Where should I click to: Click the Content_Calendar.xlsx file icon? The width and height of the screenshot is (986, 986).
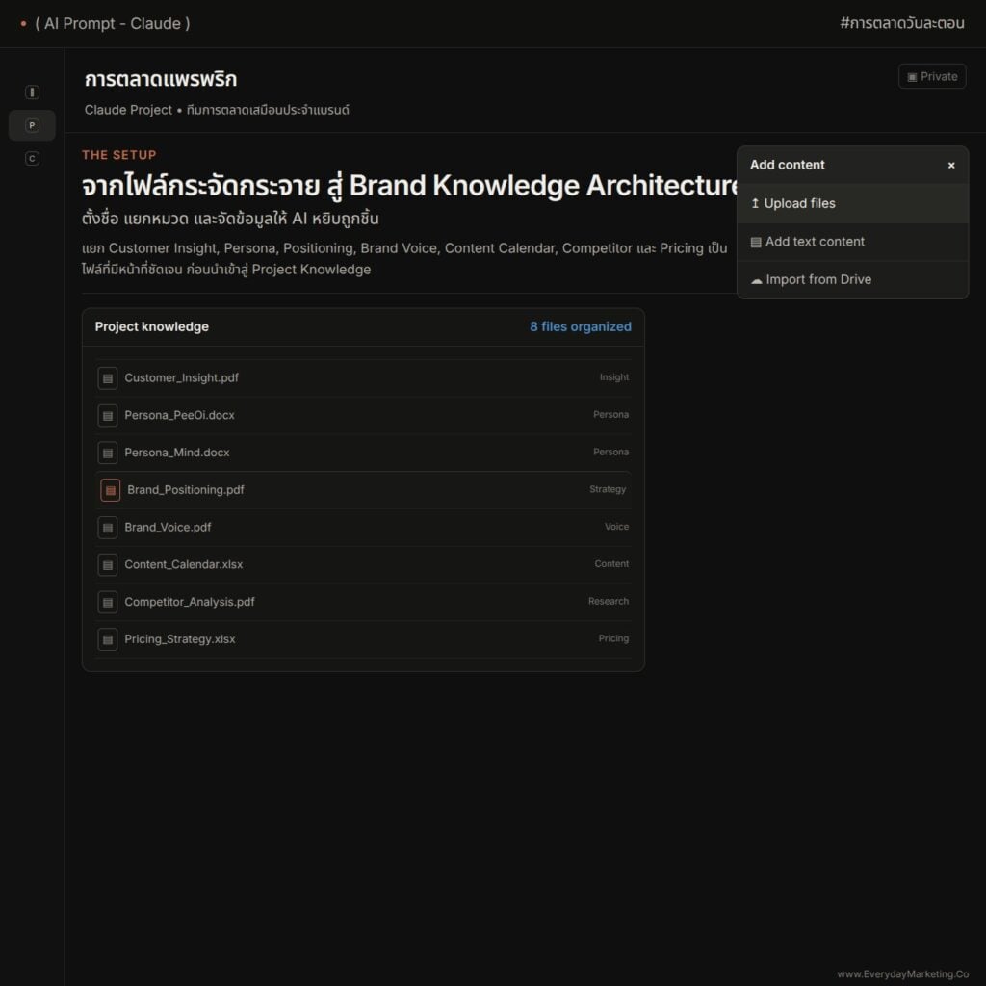pyautogui.click(x=108, y=564)
